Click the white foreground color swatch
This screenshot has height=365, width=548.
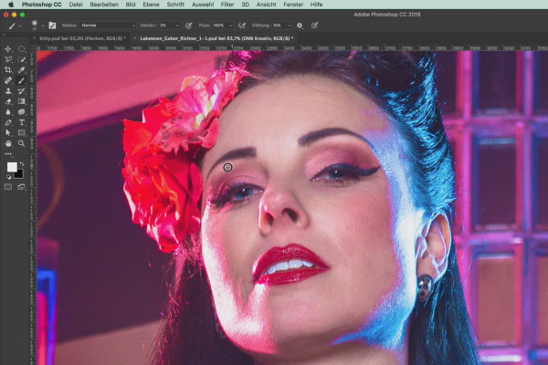12,167
